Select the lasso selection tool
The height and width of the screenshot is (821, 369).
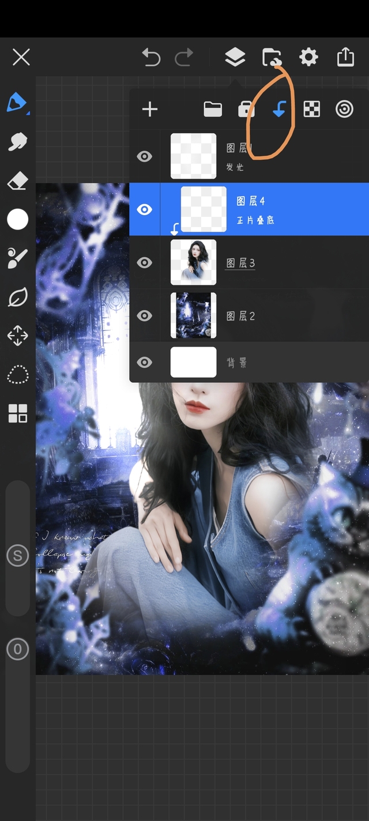click(x=17, y=375)
